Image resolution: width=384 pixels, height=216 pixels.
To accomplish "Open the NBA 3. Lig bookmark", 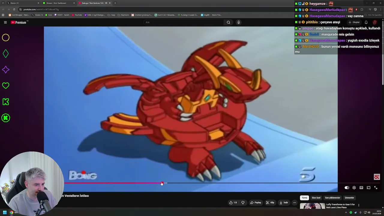I will click(x=94, y=15).
